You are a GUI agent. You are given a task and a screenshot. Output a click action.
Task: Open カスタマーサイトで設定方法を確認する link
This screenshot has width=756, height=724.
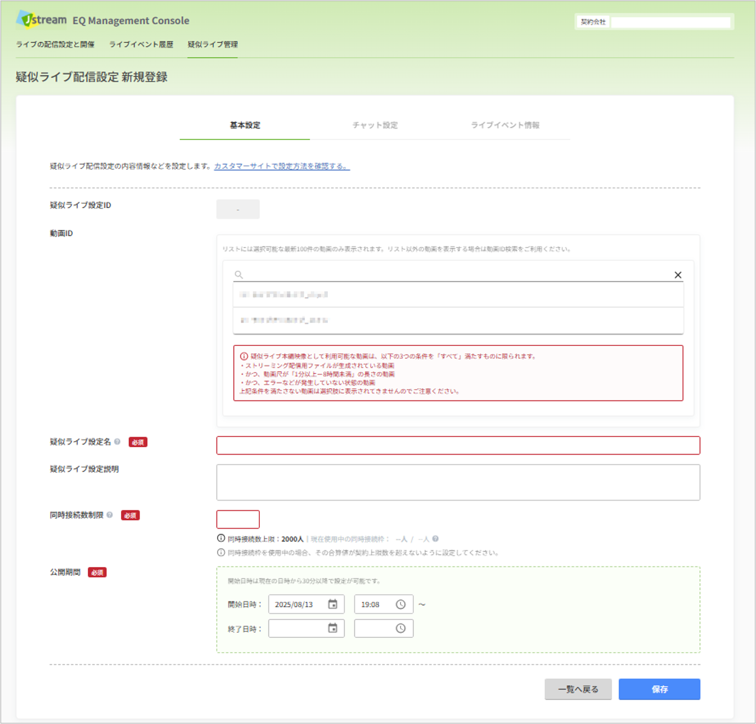[x=282, y=167]
